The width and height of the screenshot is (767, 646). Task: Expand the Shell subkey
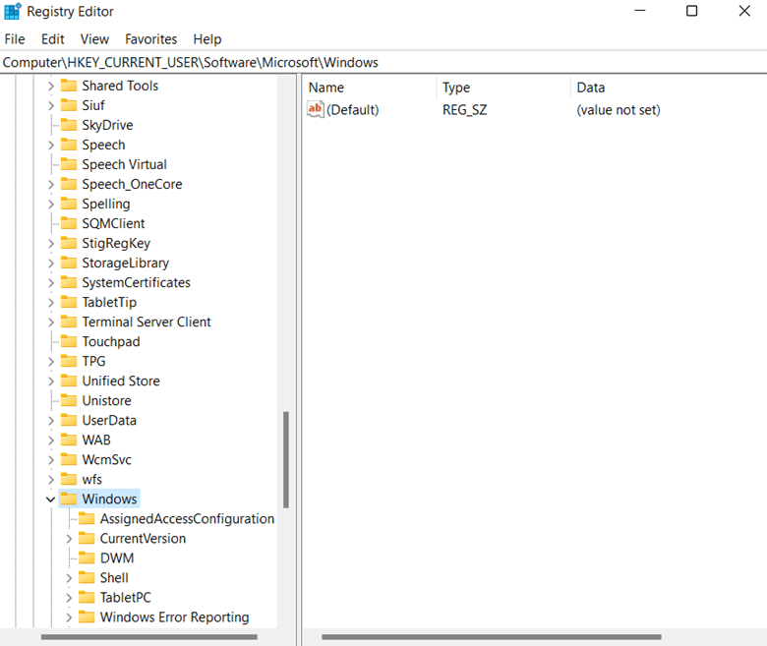69,578
